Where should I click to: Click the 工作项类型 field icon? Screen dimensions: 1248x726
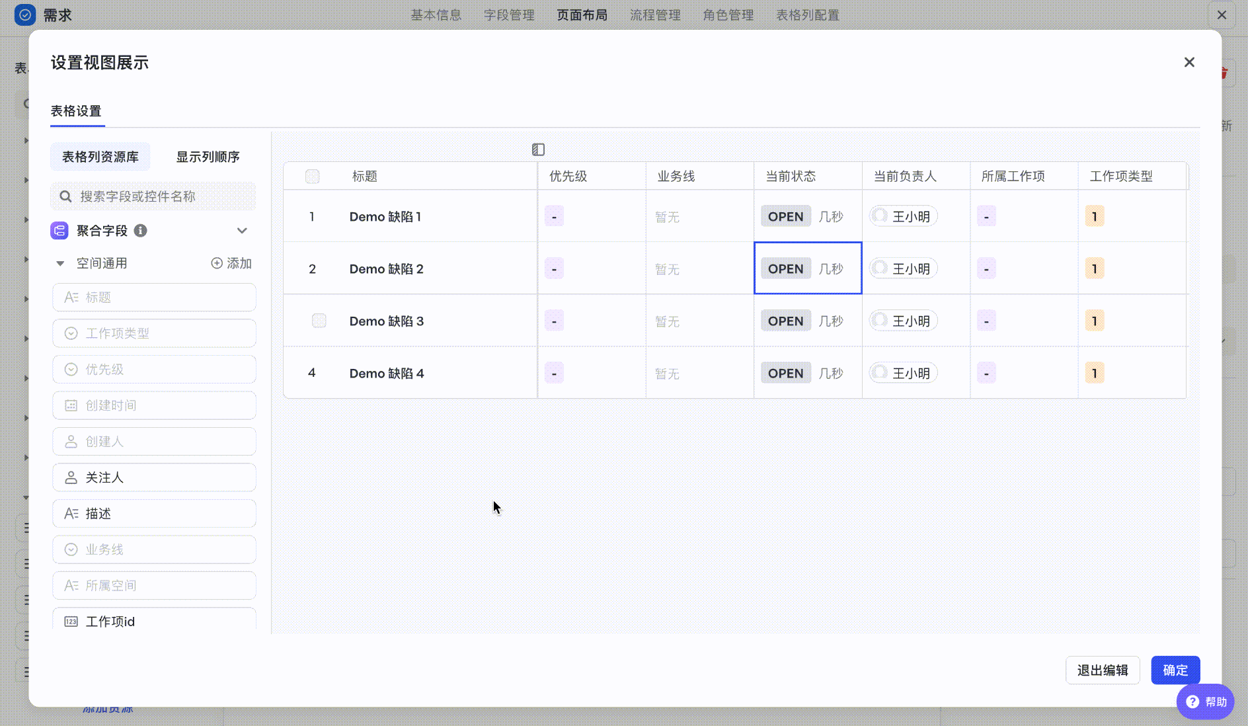pyautogui.click(x=71, y=333)
